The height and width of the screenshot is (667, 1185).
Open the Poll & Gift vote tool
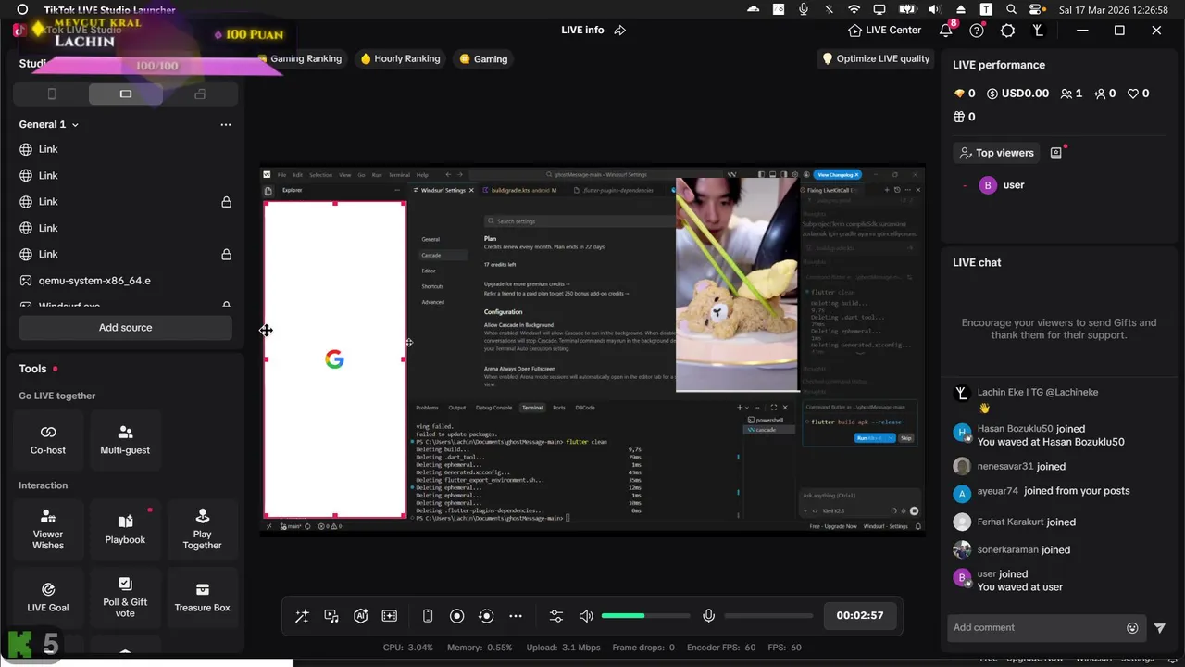click(x=125, y=598)
